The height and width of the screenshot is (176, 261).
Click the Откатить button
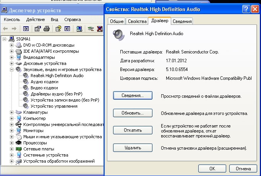[x=133, y=130]
